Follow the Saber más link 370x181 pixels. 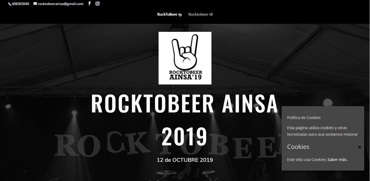[x=338, y=160]
